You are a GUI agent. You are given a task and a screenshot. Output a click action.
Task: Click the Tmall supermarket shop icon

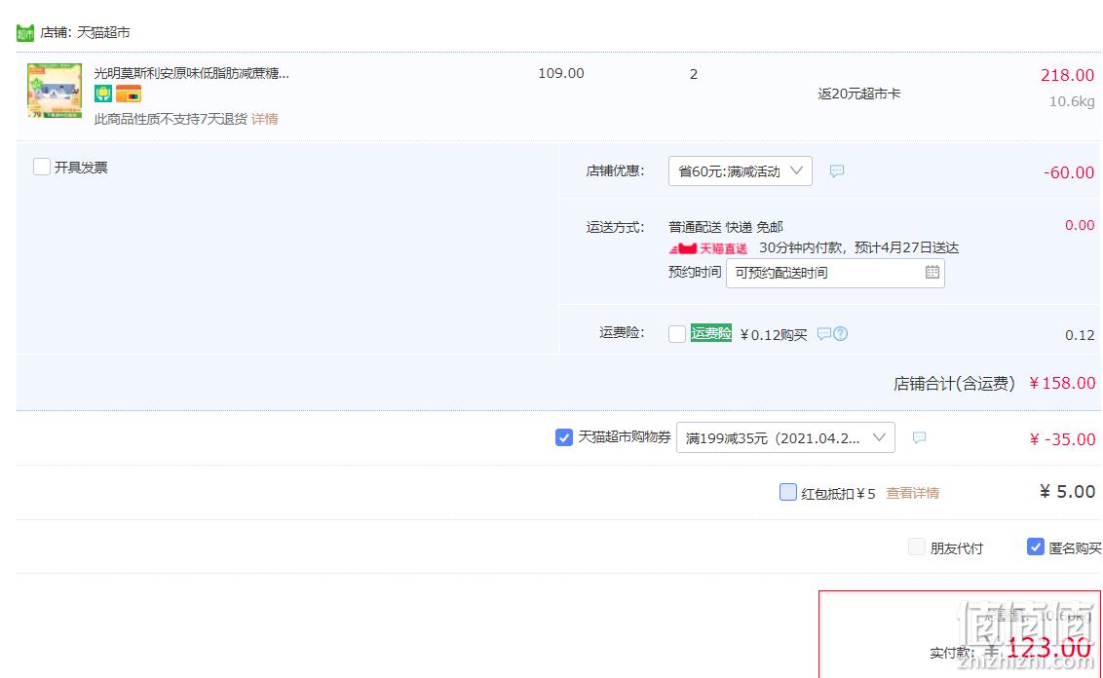[x=25, y=32]
